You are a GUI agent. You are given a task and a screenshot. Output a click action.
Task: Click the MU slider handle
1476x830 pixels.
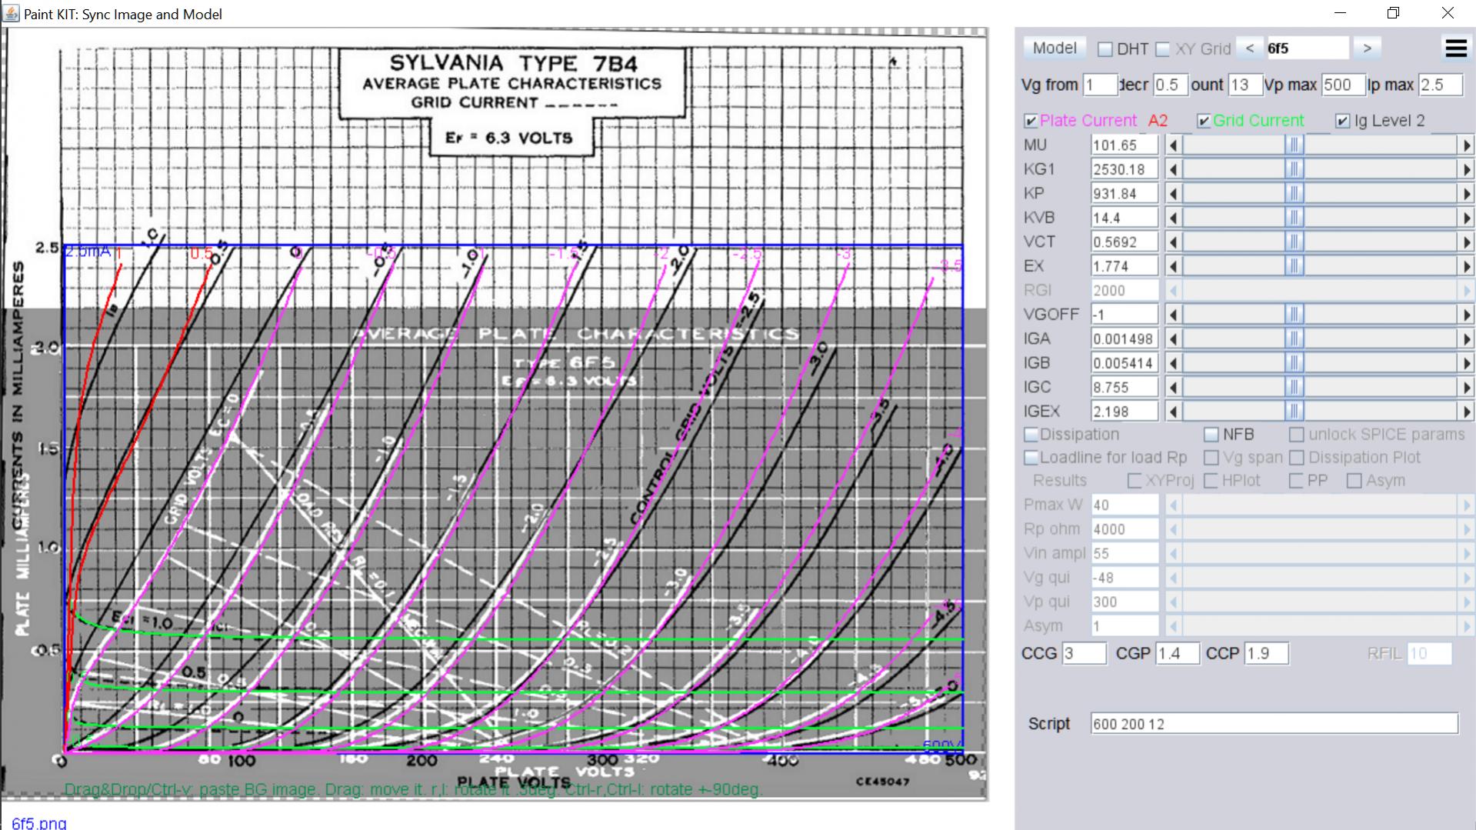pos(1294,145)
